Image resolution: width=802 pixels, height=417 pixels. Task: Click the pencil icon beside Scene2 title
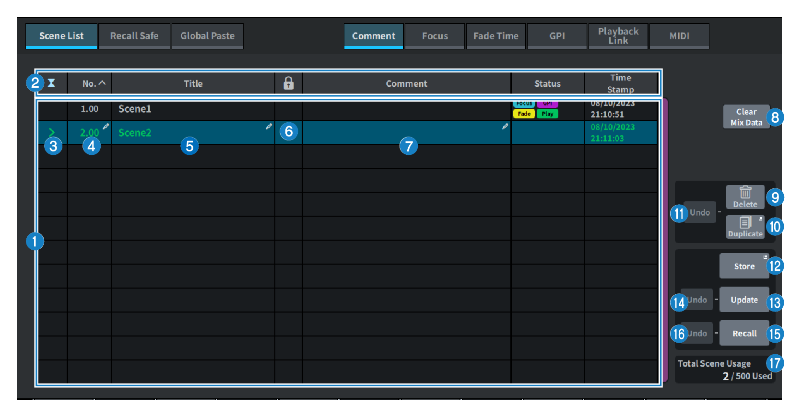[269, 127]
